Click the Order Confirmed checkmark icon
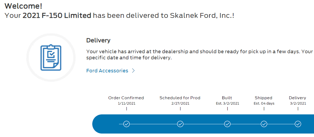The height and width of the screenshot is (137, 314). click(127, 124)
